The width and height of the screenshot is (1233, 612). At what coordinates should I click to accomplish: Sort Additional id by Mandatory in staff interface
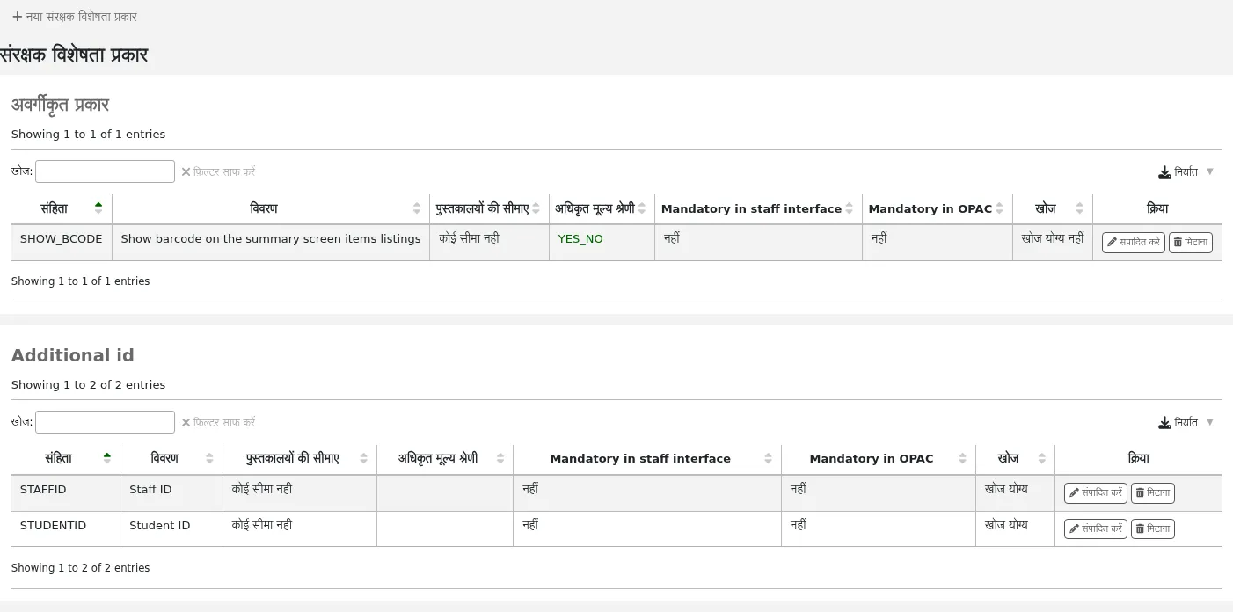[647, 458]
